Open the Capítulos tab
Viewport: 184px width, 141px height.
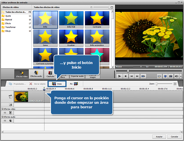pyautogui.click(x=50, y=74)
